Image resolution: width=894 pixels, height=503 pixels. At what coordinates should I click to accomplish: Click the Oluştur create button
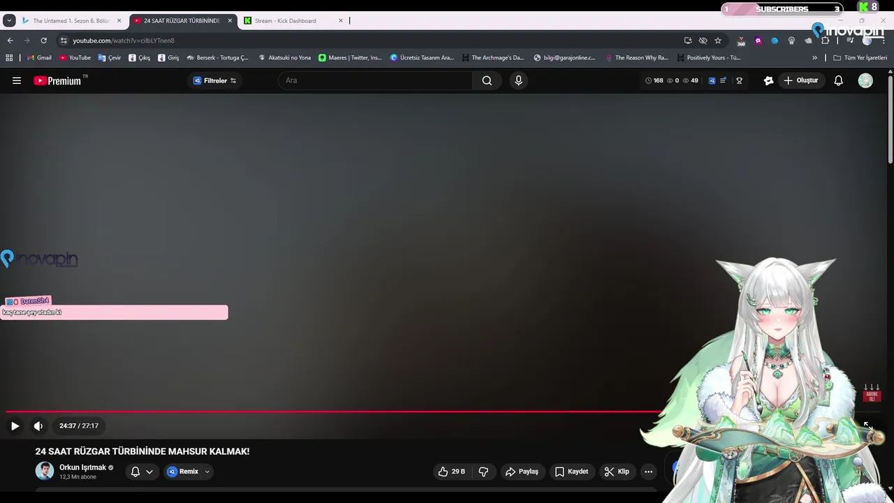(800, 80)
